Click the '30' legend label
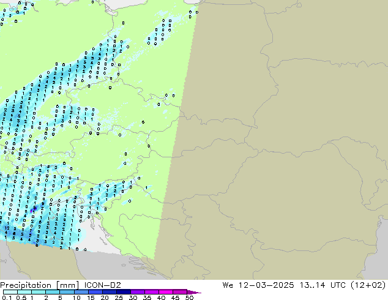This screenshot has height=300, width=388. point(133,298)
